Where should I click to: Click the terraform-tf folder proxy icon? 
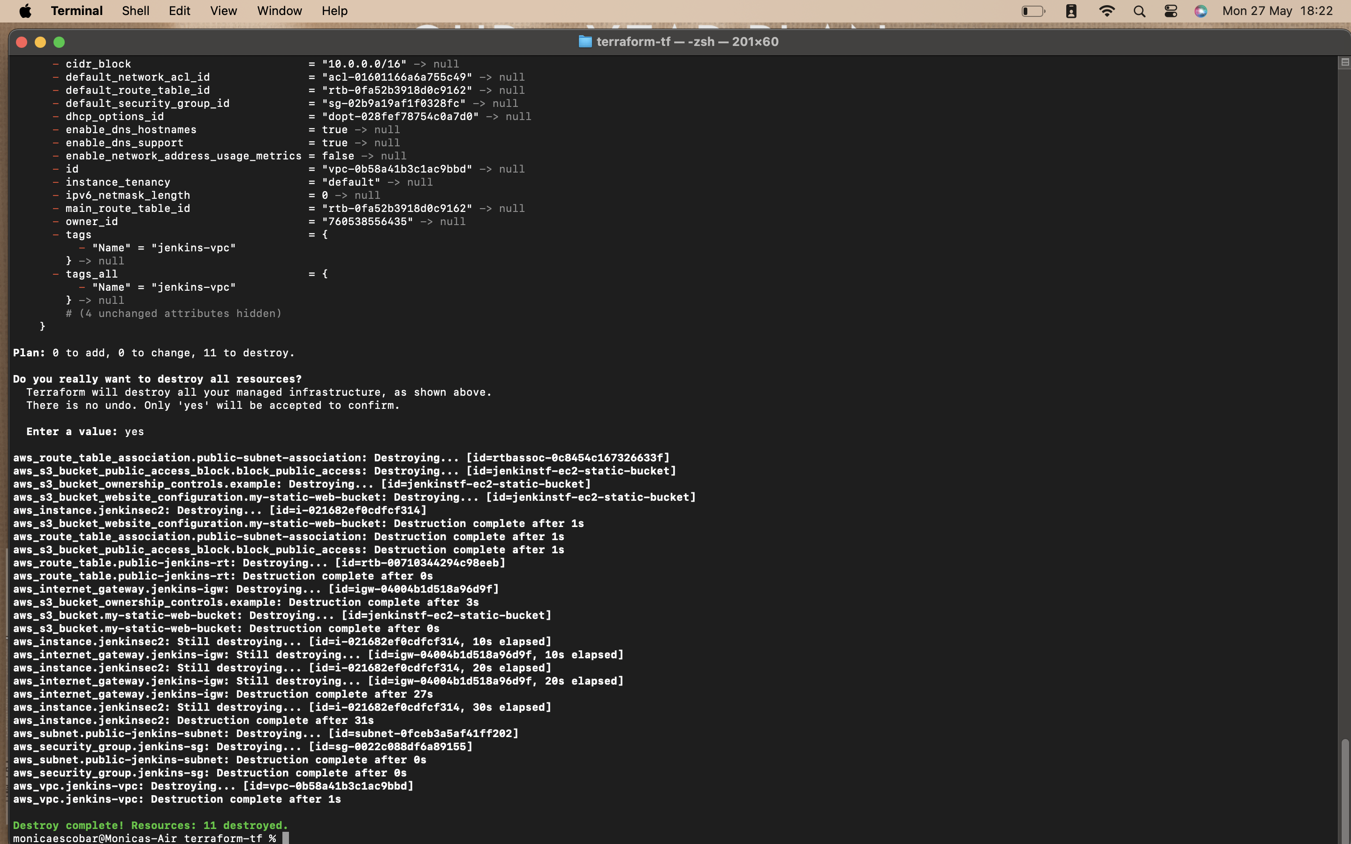tap(584, 42)
